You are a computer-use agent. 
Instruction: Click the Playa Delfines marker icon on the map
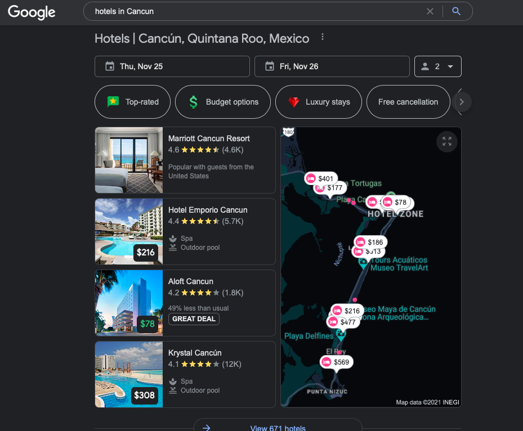pos(341,334)
